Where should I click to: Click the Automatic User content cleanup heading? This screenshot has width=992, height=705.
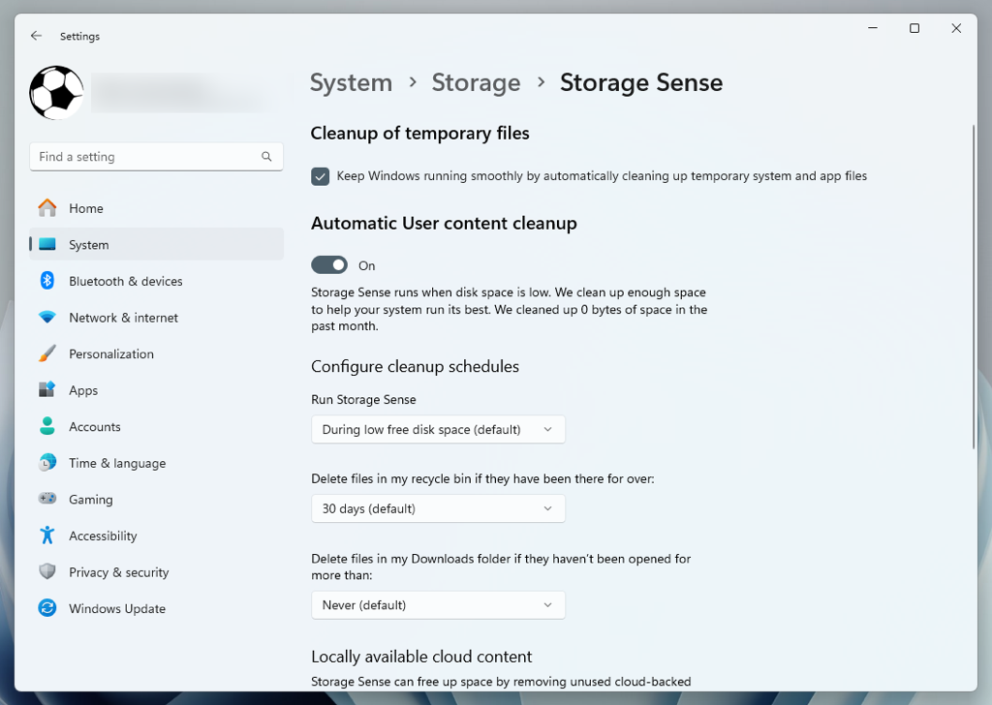point(444,223)
